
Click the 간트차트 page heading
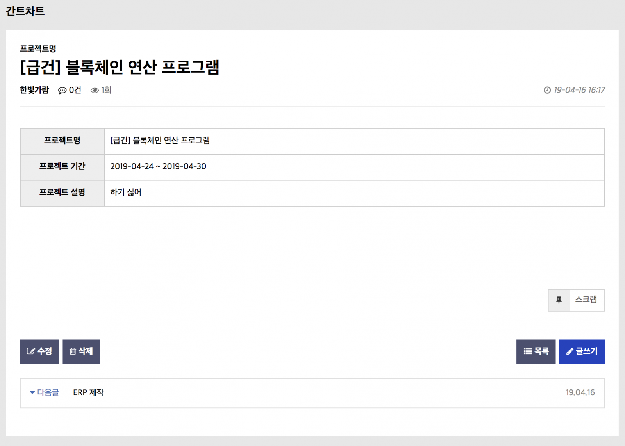click(x=25, y=11)
